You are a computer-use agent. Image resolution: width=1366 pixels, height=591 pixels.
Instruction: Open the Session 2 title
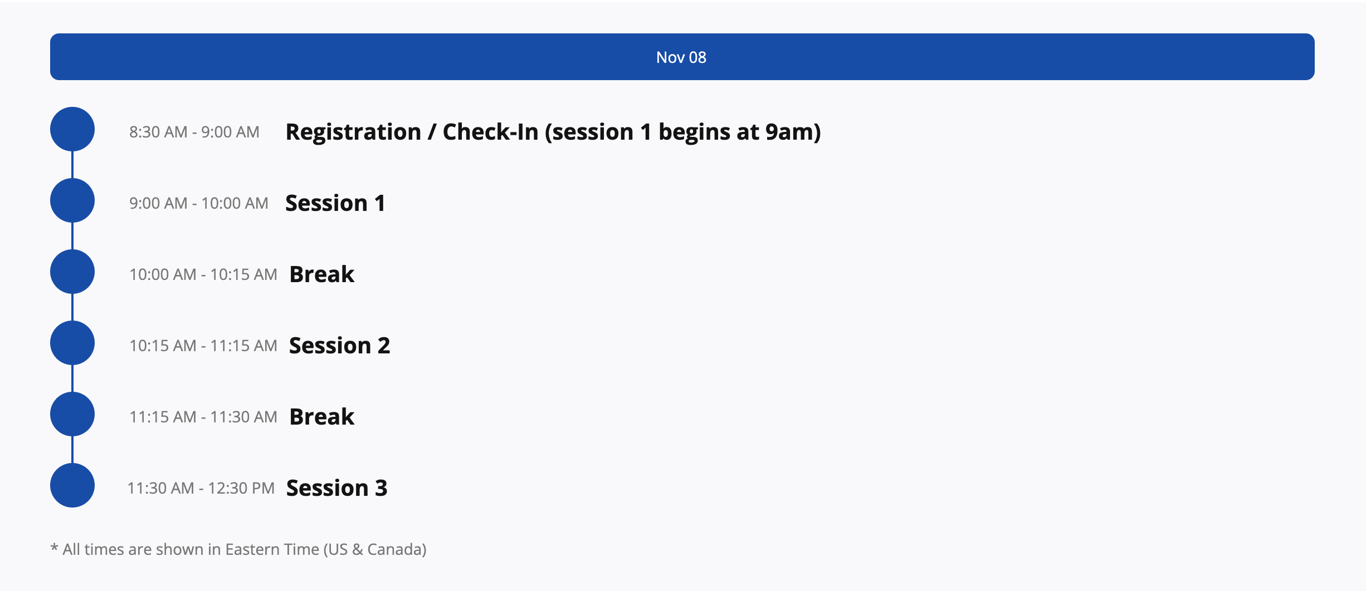tap(339, 346)
